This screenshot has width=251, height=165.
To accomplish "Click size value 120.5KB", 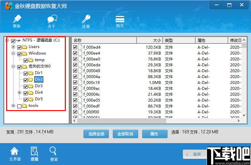I will click(x=153, y=47).
